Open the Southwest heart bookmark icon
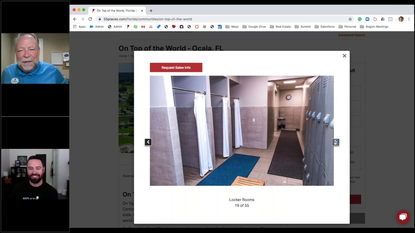The width and height of the screenshot is (415, 233). (174, 27)
